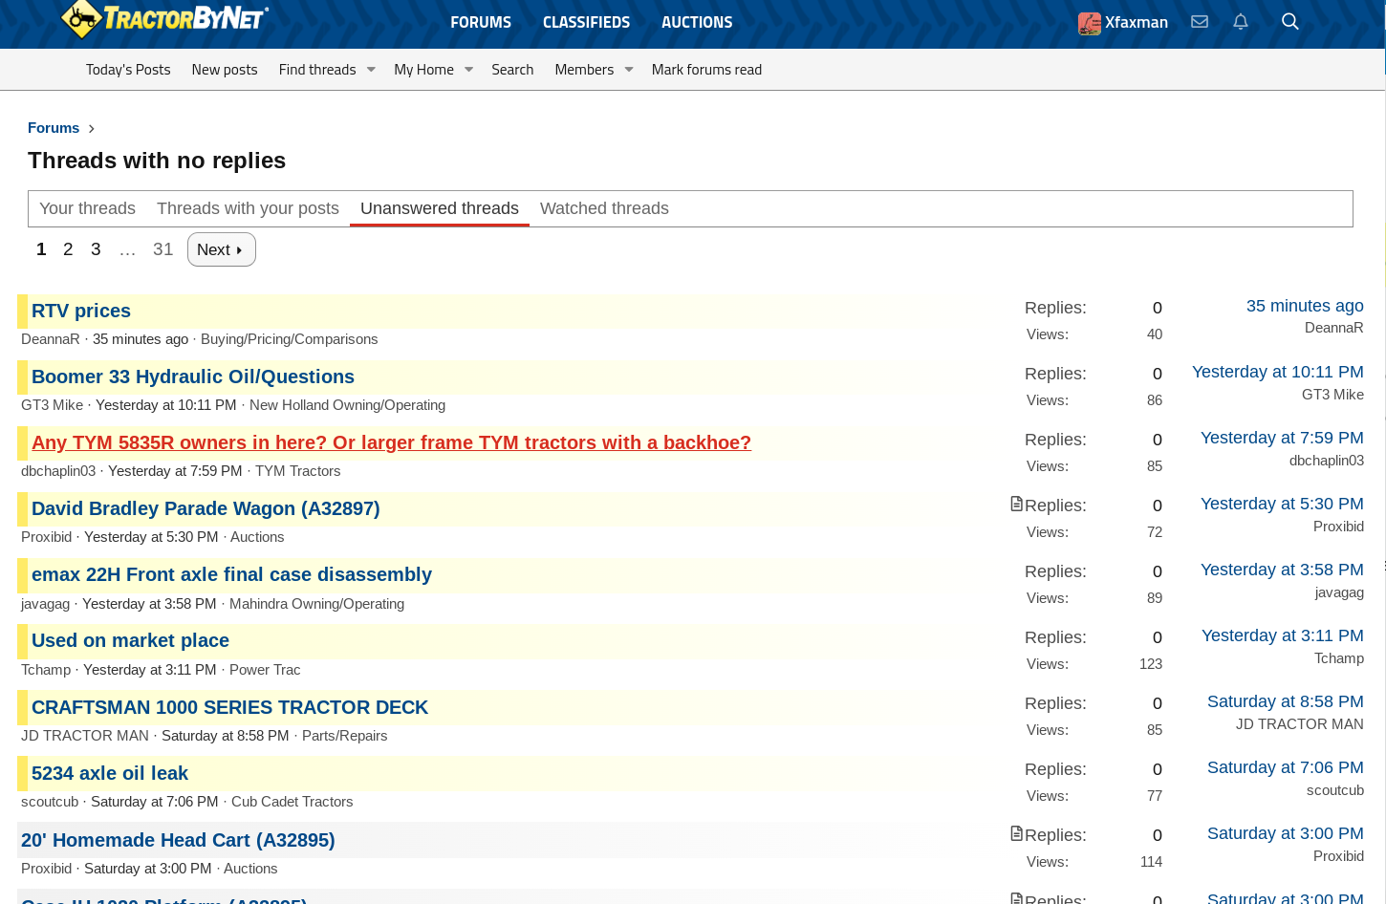
Task: Click Mark forums read
Action: point(706,70)
